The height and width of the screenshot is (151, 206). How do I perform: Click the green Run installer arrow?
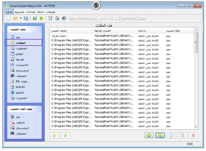click(x=41, y=18)
